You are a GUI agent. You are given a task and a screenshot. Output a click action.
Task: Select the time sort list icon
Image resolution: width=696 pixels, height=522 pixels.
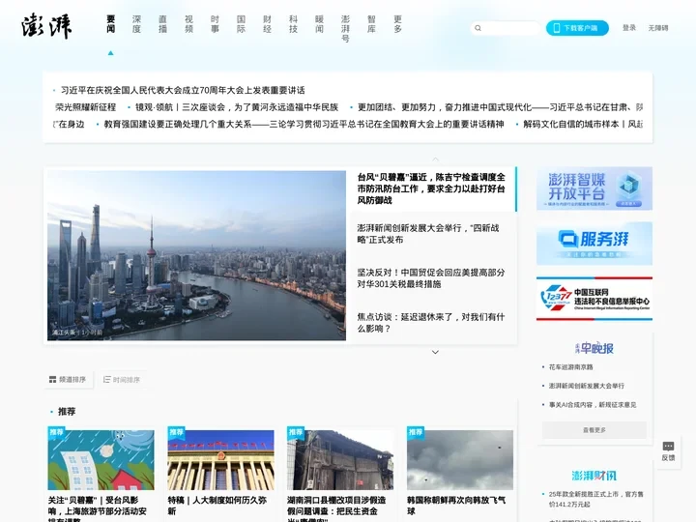pyautogui.click(x=106, y=380)
